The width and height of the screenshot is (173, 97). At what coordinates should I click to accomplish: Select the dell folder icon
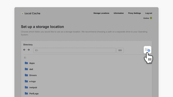pyautogui.click(x=26, y=69)
